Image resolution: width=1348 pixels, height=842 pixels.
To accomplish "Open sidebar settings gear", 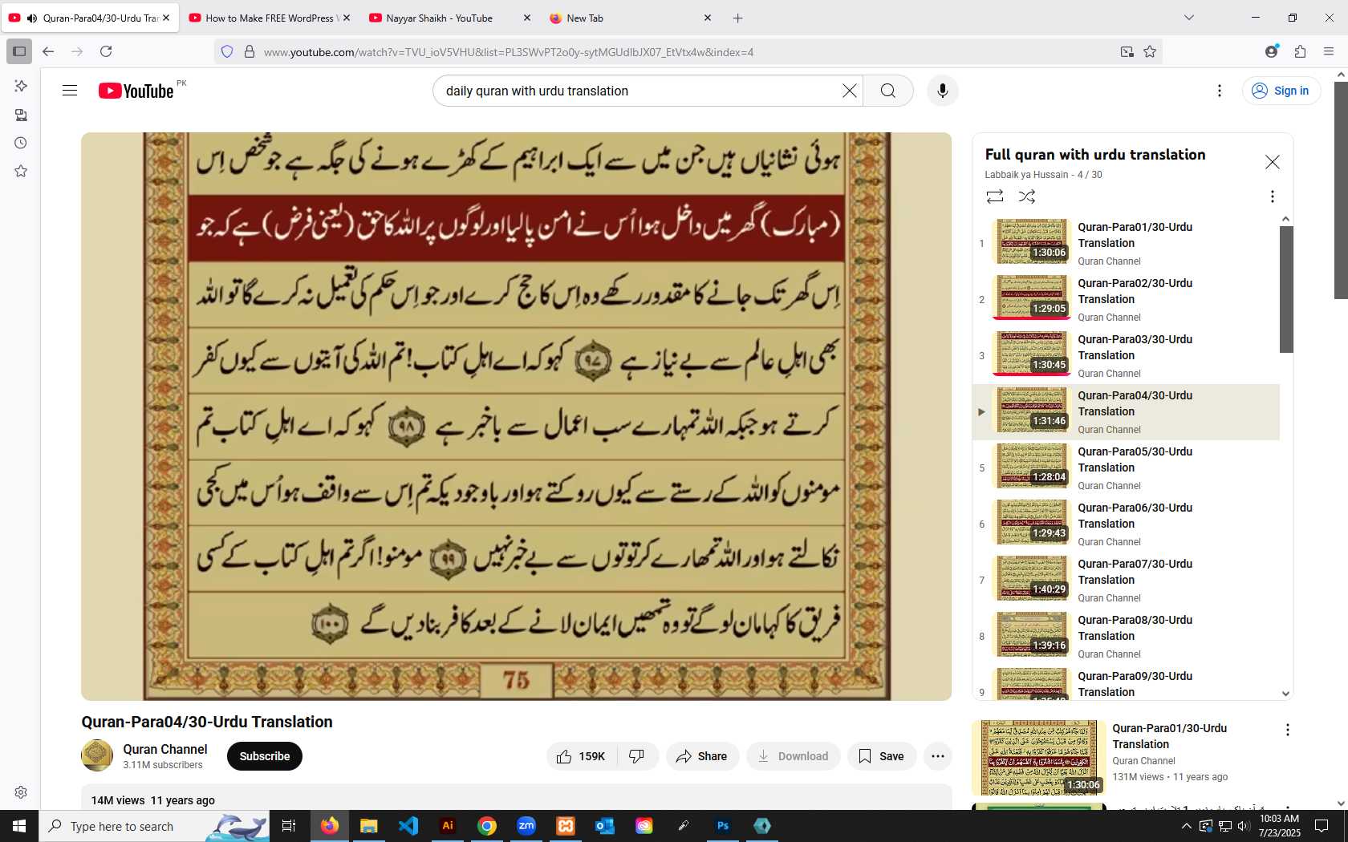I will [21, 792].
